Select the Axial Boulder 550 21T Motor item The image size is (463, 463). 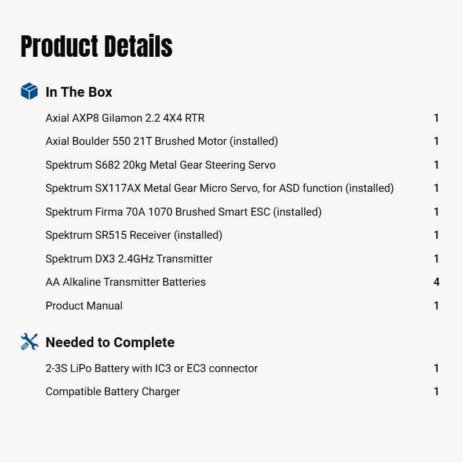pos(162,141)
